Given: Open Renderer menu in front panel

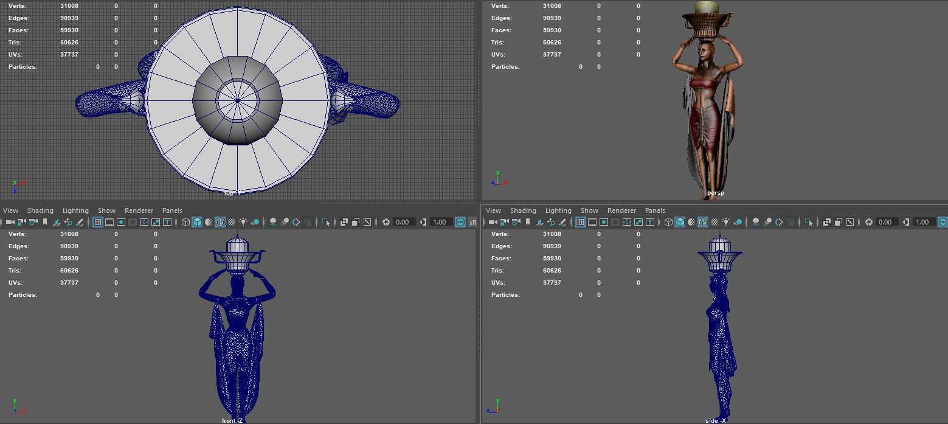Looking at the screenshot, I should [139, 210].
